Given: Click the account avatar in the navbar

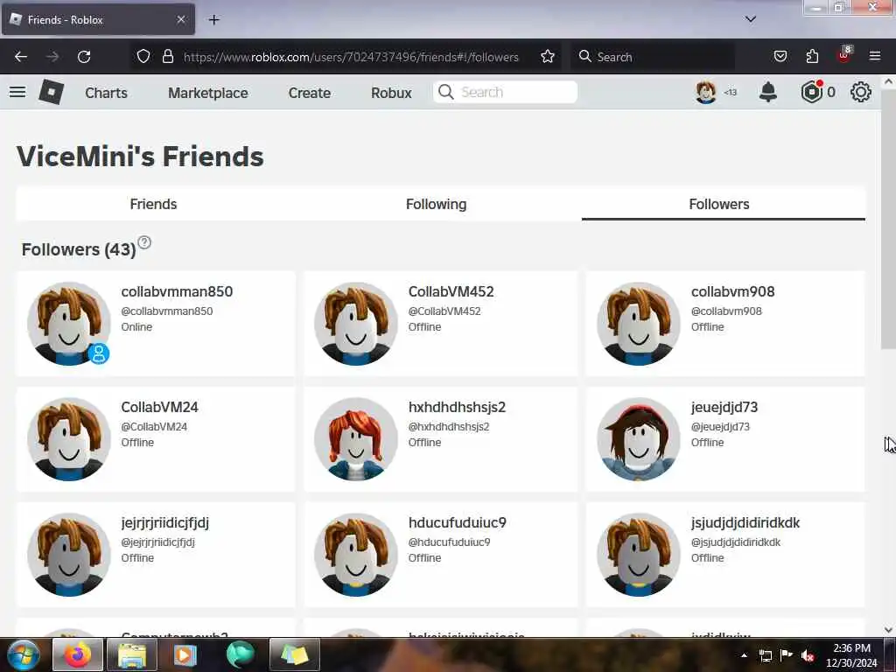Looking at the screenshot, I should point(706,92).
